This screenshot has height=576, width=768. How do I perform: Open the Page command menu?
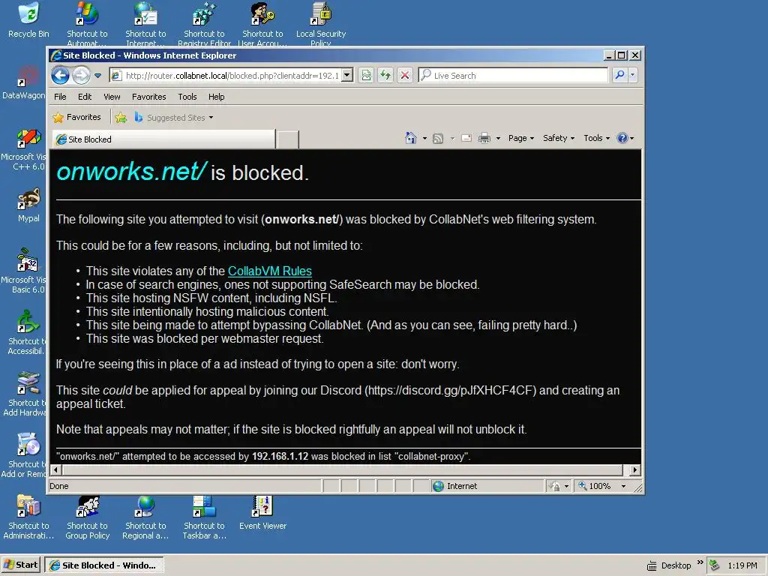pyautogui.click(x=521, y=138)
